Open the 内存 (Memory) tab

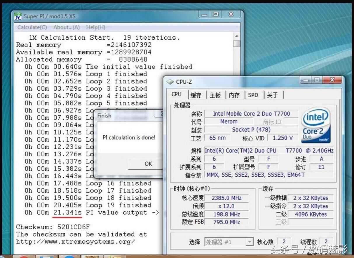click(235, 95)
